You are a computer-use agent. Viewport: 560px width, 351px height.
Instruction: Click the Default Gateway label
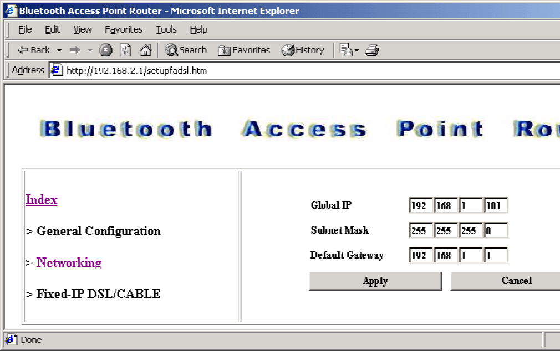tap(347, 255)
